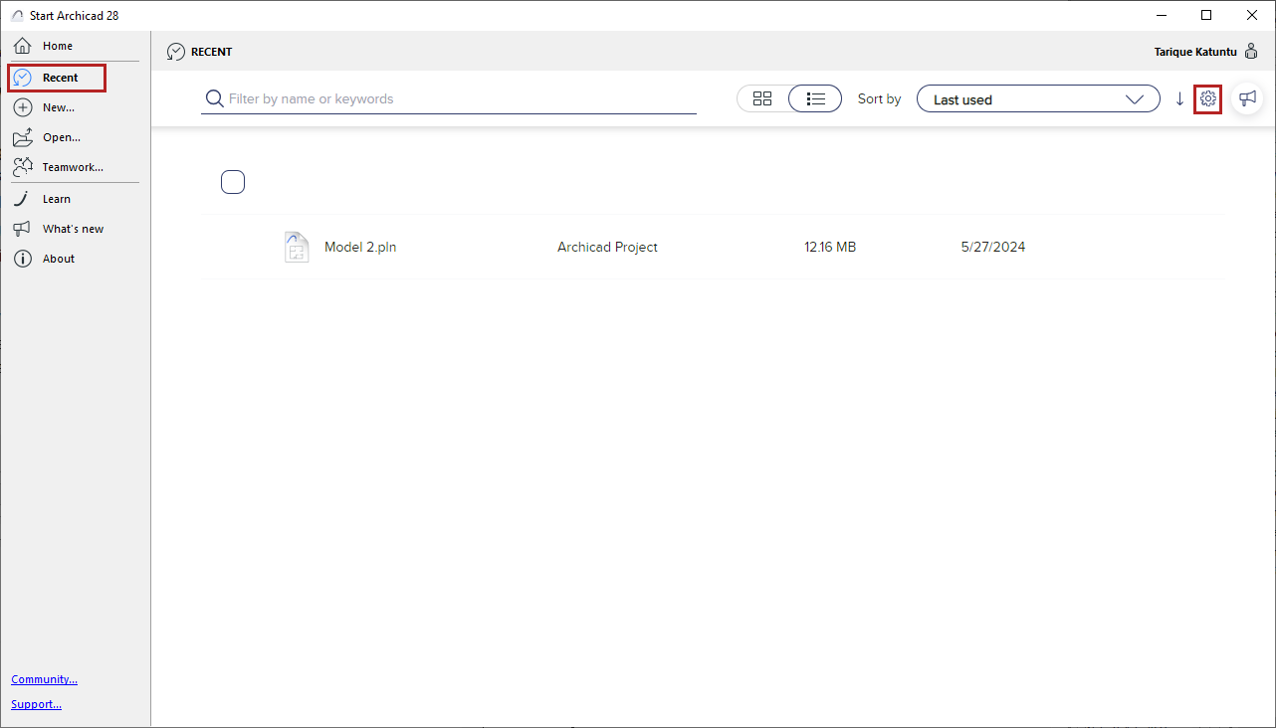This screenshot has width=1276, height=728.
Task: Click the Archicad icon in the title bar
Action: coord(16,15)
